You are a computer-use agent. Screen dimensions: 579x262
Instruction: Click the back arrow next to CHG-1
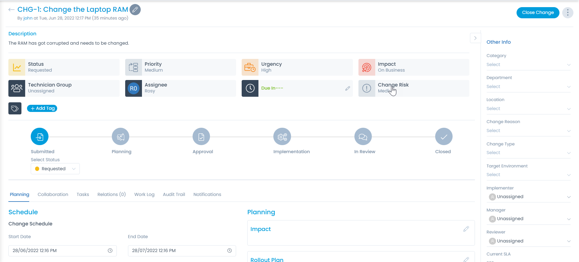pos(11,10)
